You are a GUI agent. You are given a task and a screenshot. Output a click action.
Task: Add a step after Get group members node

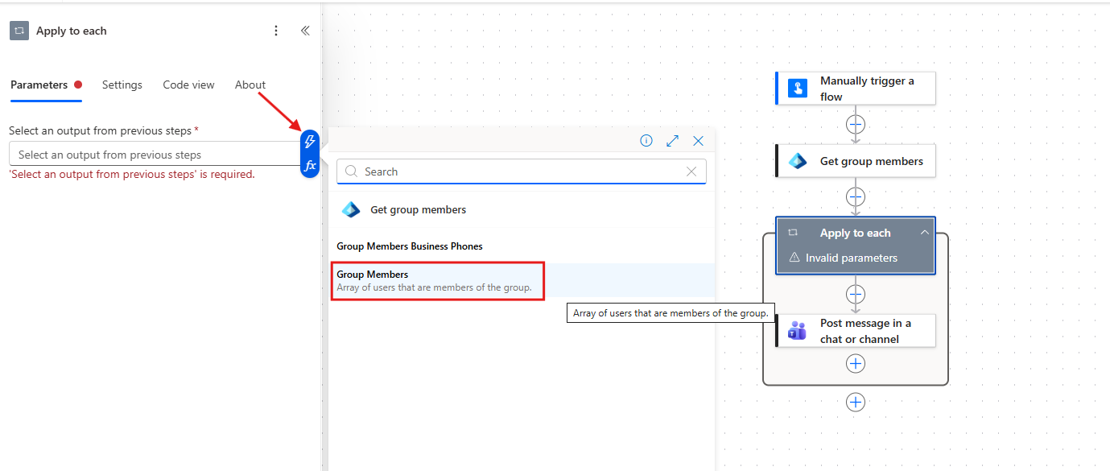856,197
